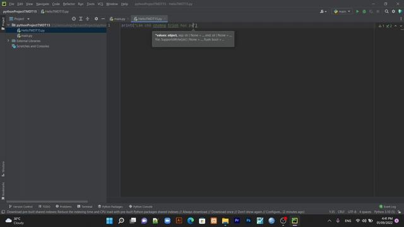The width and height of the screenshot is (404, 227).
Task: Click the stop process icon in toolbar
Action: pos(377,11)
